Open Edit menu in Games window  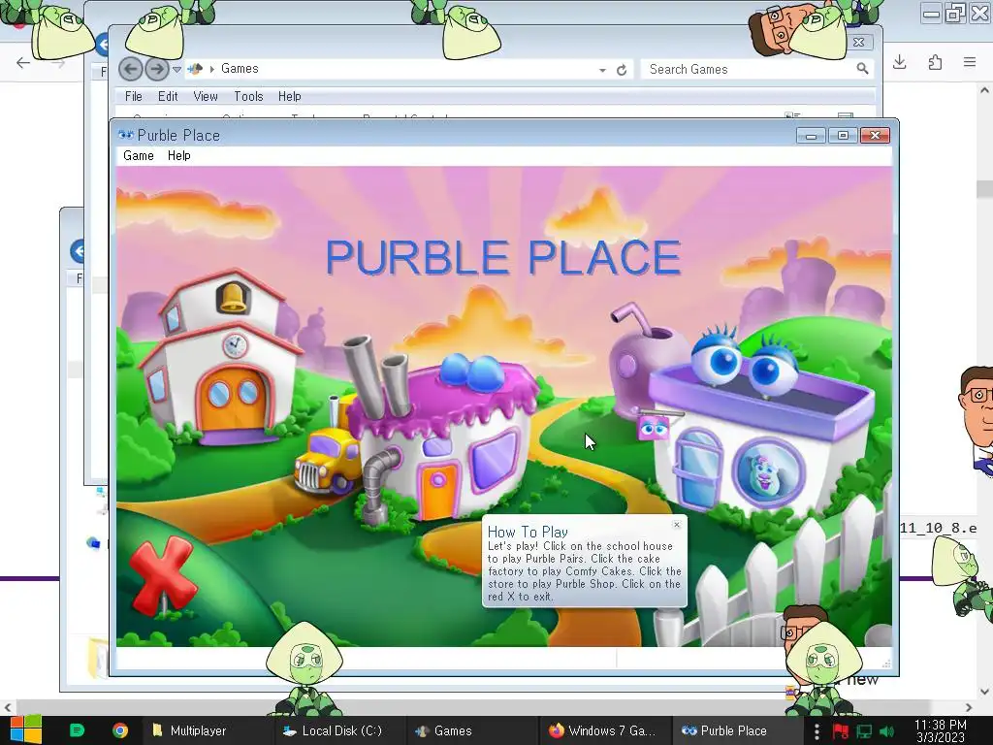tap(168, 96)
